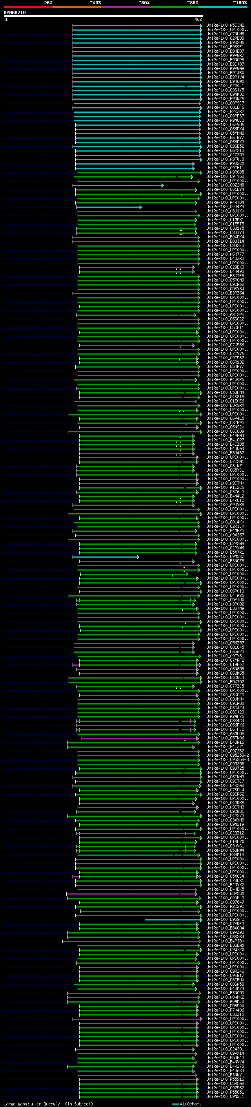Click the short cyan alignment bar of C0Z2N8

(x=118, y=186)
